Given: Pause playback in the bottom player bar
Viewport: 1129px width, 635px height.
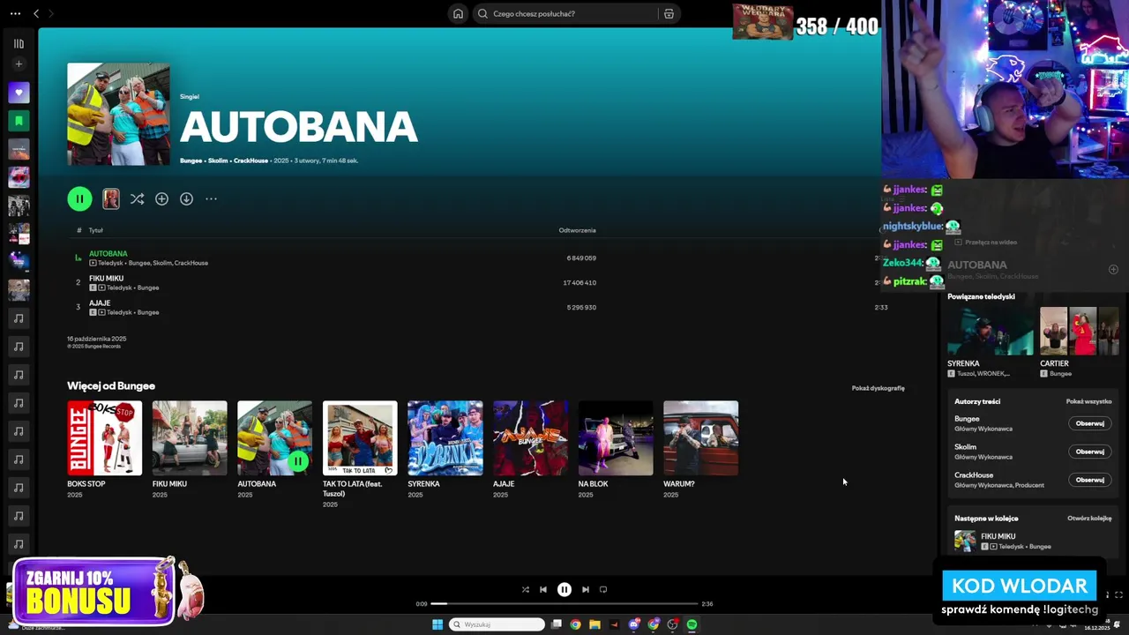Looking at the screenshot, I should pos(564,590).
